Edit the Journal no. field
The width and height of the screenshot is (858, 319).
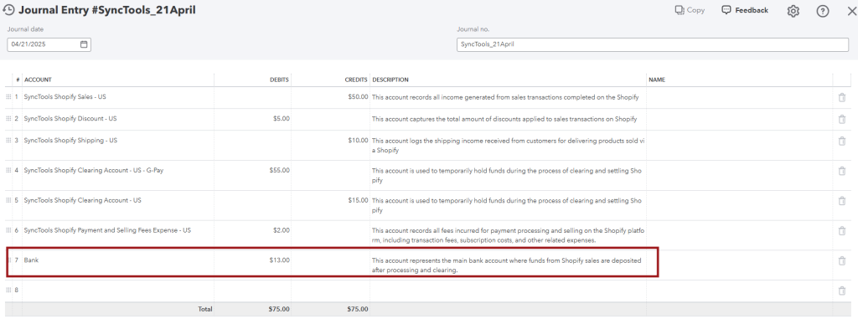653,45
